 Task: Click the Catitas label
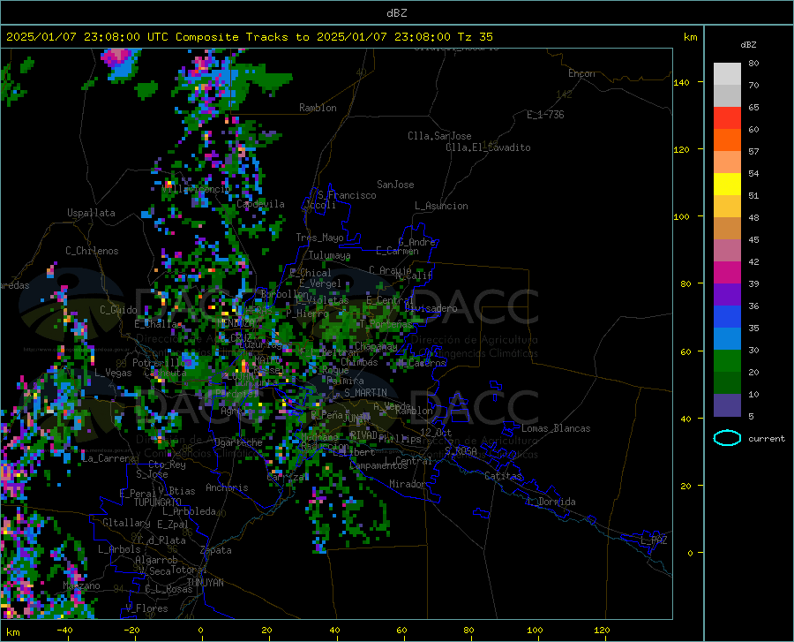(503, 476)
